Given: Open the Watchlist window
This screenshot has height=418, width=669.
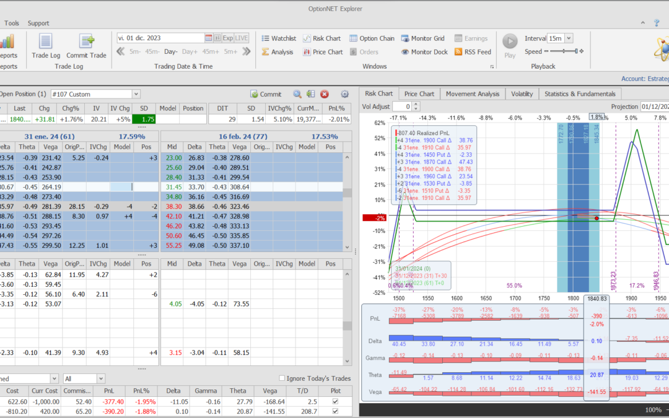Looking at the screenshot, I should [279, 38].
